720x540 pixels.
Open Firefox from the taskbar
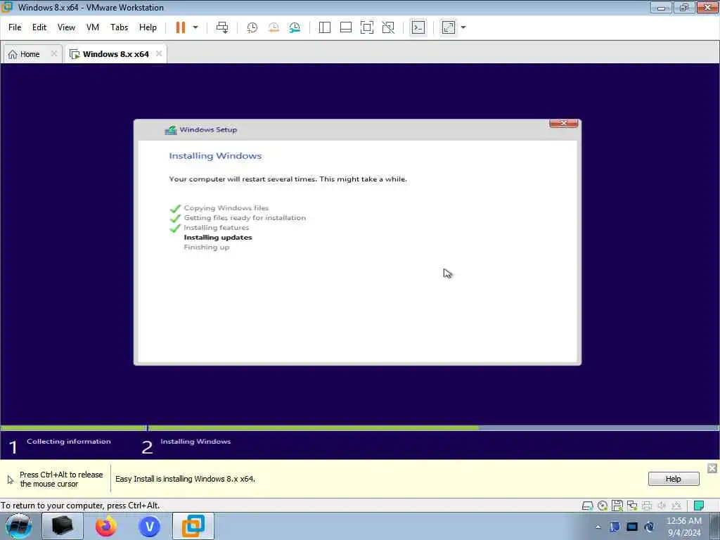click(x=106, y=526)
